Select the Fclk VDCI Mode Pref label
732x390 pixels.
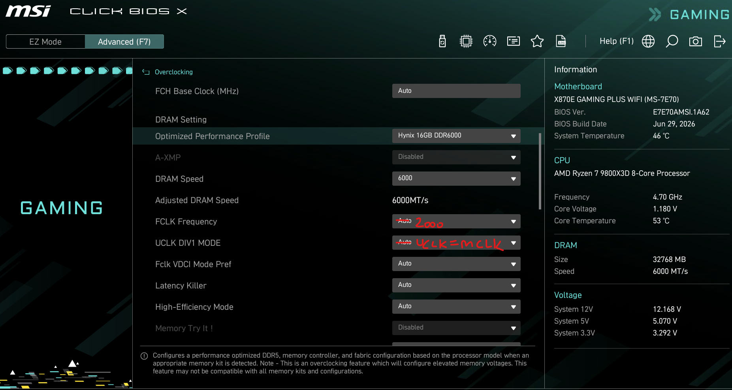[x=193, y=264]
